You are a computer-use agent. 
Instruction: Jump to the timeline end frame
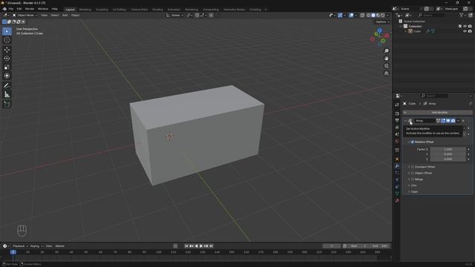tap(211, 246)
